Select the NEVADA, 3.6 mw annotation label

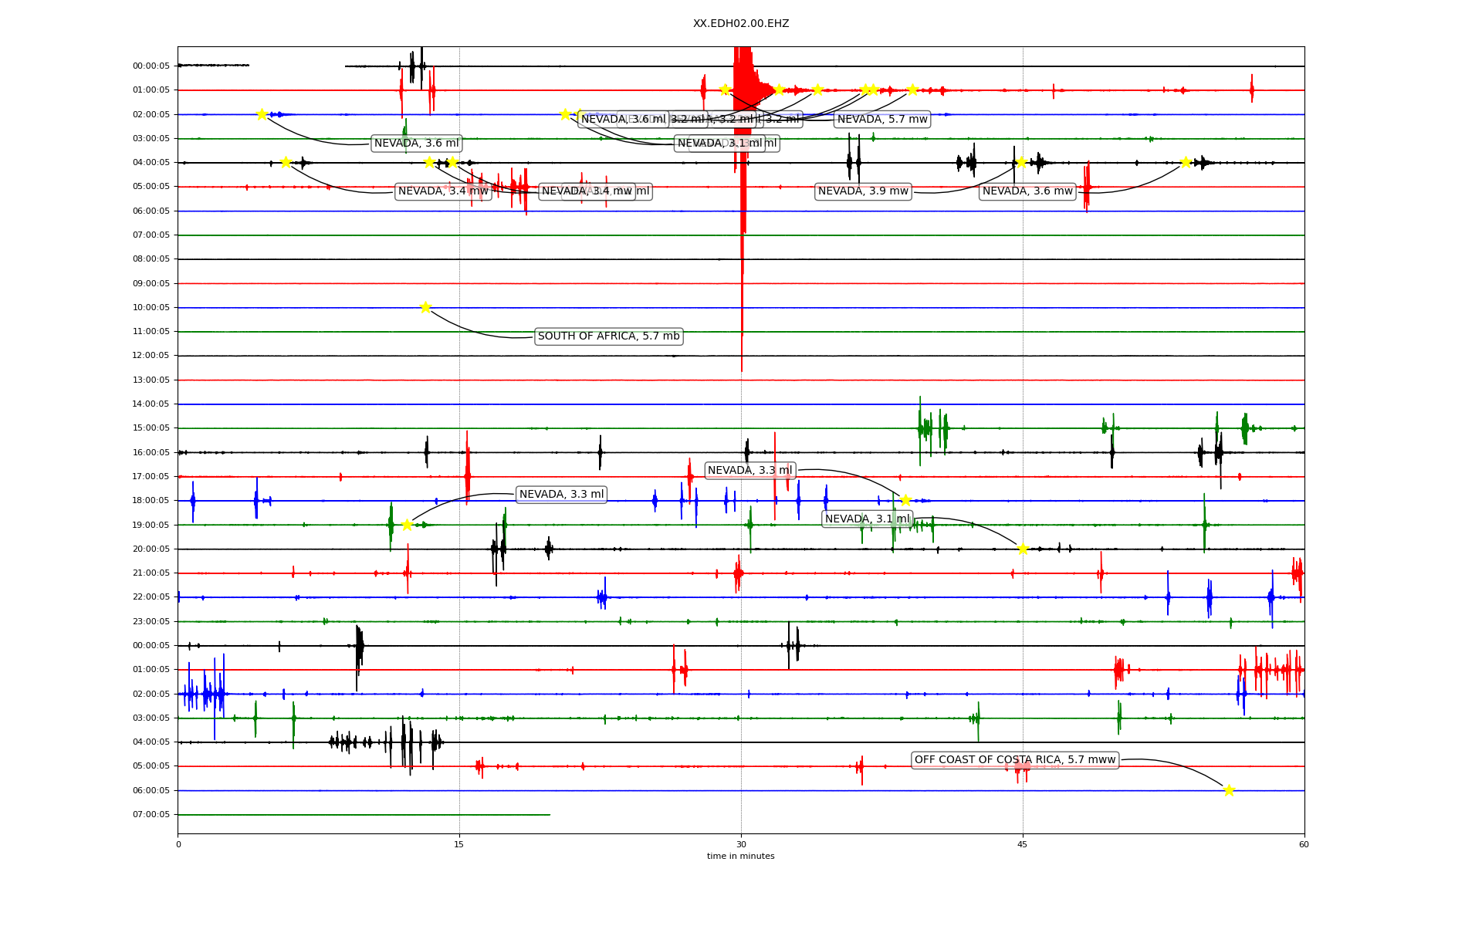point(1027,191)
